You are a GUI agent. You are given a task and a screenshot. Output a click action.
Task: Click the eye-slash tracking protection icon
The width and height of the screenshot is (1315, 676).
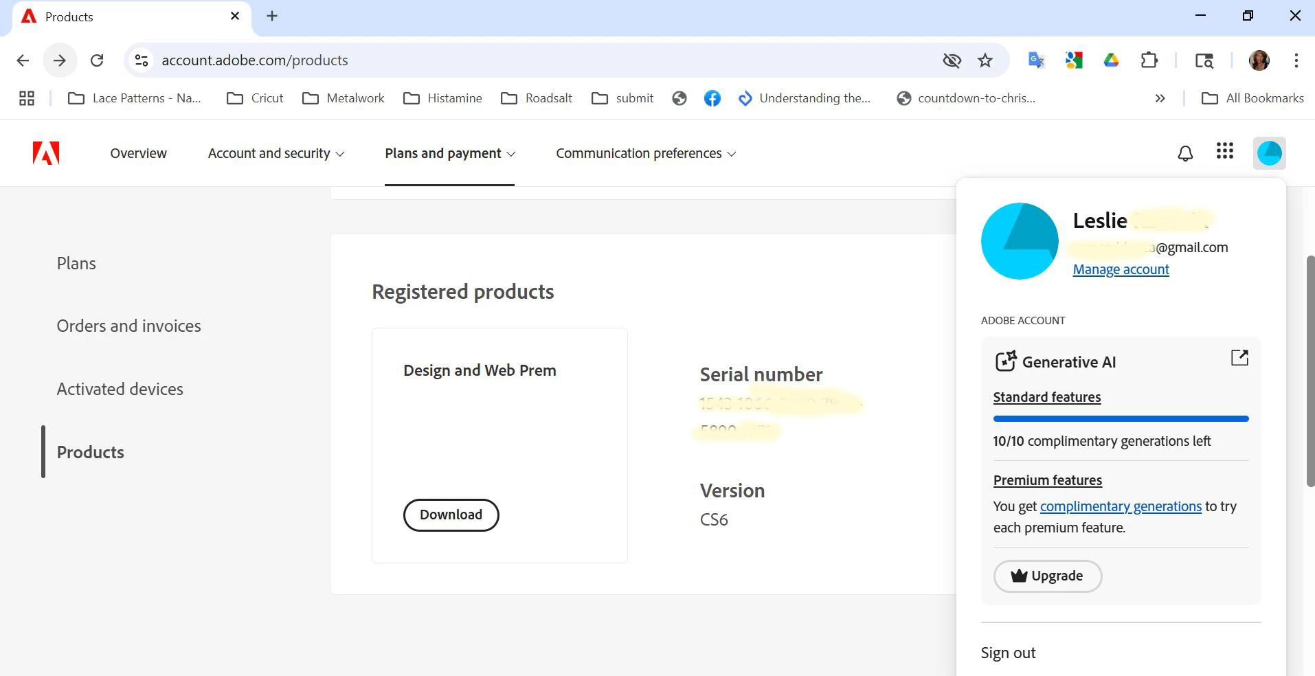952,60
